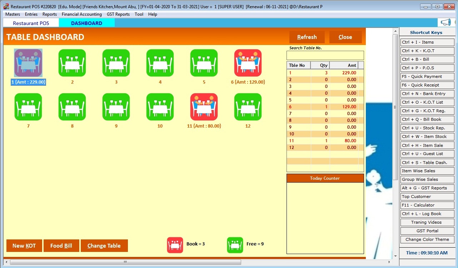Open the table 9 icon
This screenshot has height=268, width=458.
click(x=116, y=106)
